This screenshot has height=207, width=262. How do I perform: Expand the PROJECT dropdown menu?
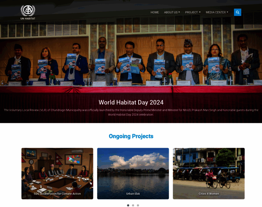coord(193,12)
